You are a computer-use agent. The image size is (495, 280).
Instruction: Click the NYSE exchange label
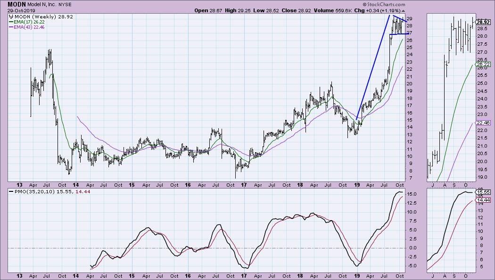(x=65, y=5)
